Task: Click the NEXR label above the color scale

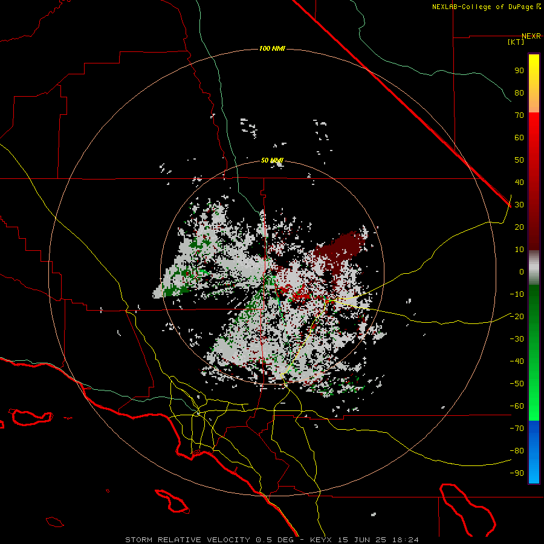Action: click(x=531, y=36)
